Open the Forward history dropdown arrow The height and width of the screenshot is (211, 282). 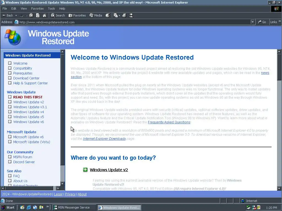coord(27,15)
